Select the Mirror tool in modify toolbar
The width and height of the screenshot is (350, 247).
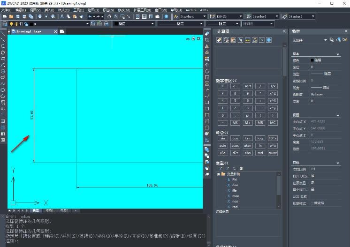click(207, 46)
